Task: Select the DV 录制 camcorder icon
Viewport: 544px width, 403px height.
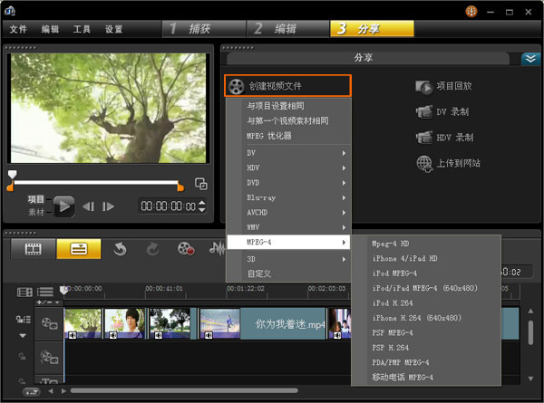Action: (x=424, y=111)
